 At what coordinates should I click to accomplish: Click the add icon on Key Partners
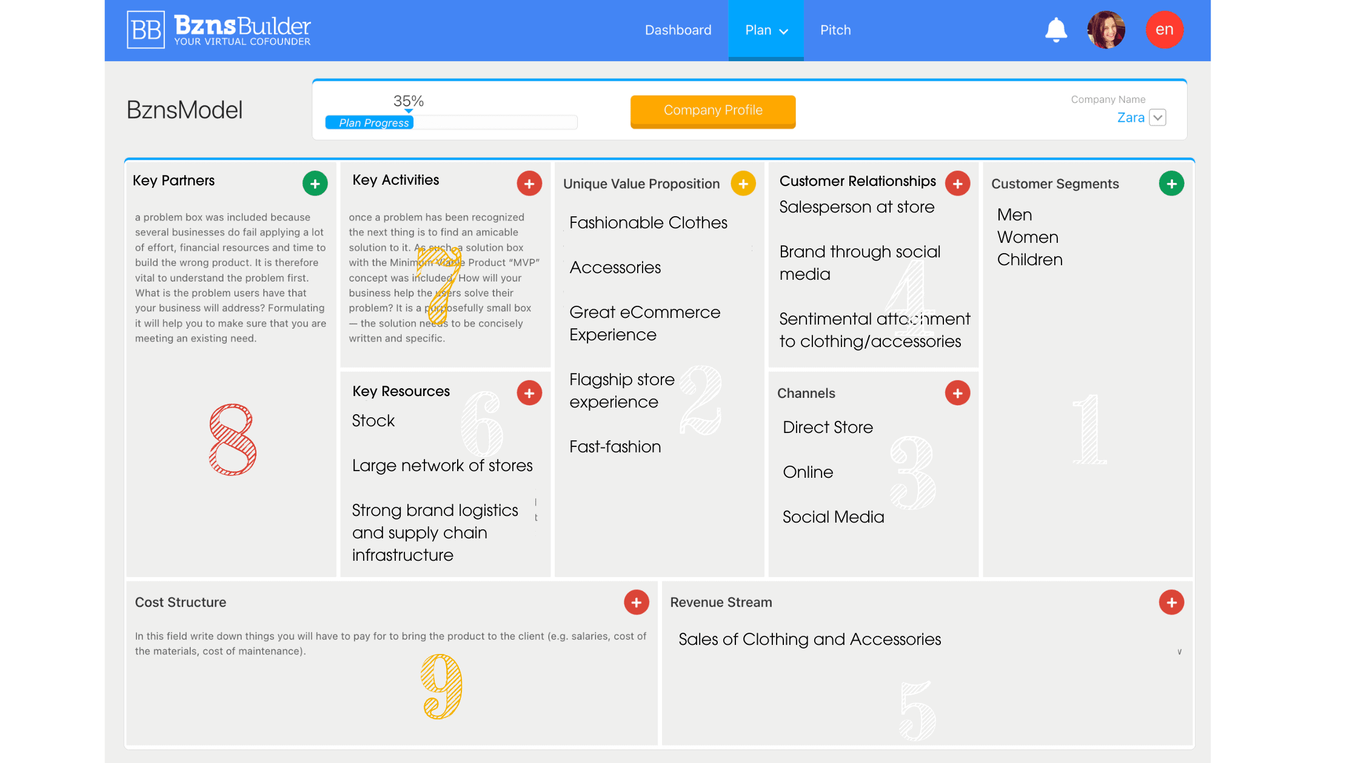[x=317, y=183]
